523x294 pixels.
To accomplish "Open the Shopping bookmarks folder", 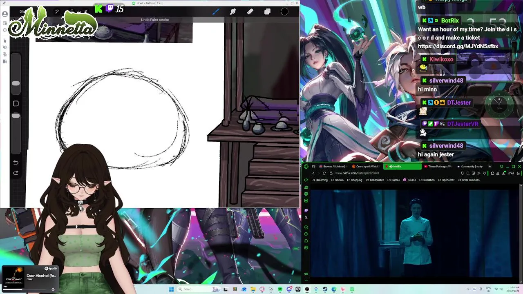I will point(355,180).
